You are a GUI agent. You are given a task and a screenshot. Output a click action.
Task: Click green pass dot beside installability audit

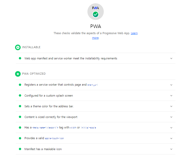tap(20, 58)
